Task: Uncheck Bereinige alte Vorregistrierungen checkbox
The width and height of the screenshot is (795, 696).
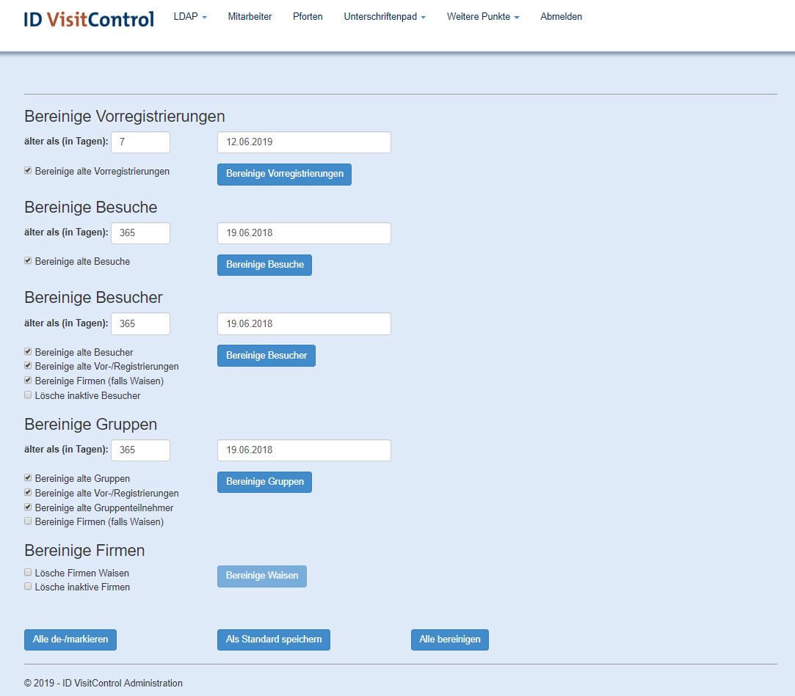Action: pyautogui.click(x=28, y=170)
